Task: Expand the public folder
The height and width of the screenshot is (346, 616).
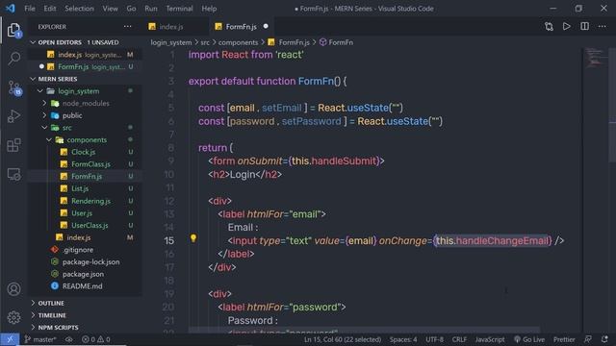Action: click(x=44, y=115)
